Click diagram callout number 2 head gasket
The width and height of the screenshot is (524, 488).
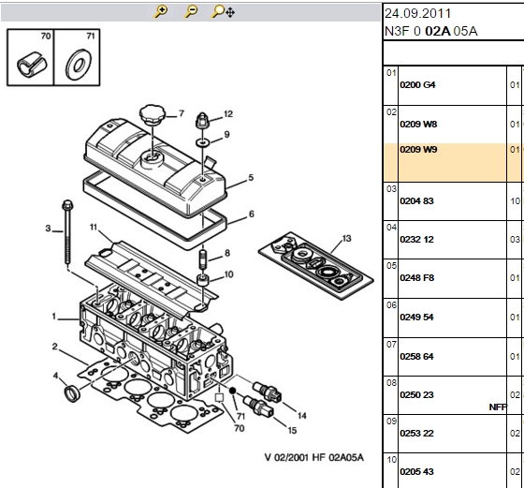coord(55,347)
